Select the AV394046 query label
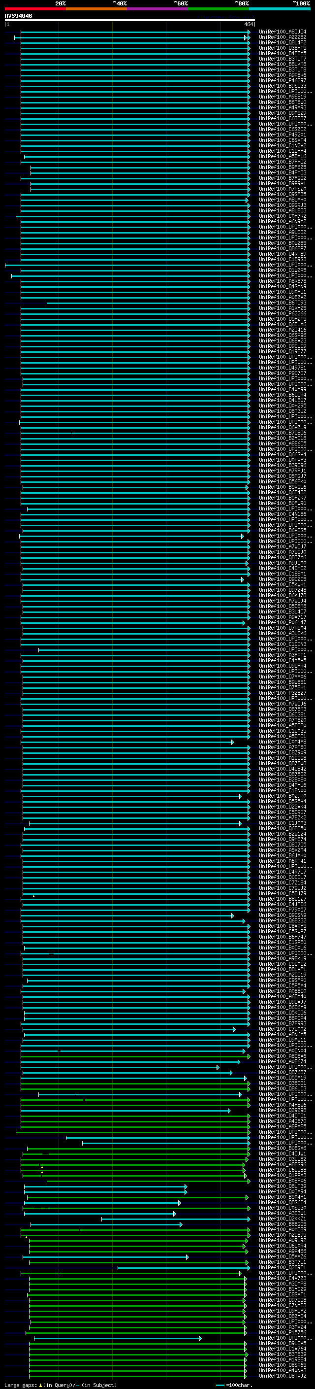The width and height of the screenshot is (315, 1389). coord(18,16)
